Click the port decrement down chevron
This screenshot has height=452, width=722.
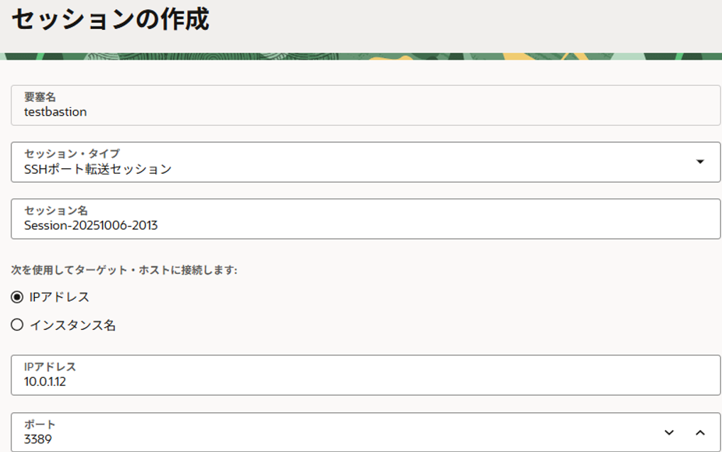[x=669, y=433]
